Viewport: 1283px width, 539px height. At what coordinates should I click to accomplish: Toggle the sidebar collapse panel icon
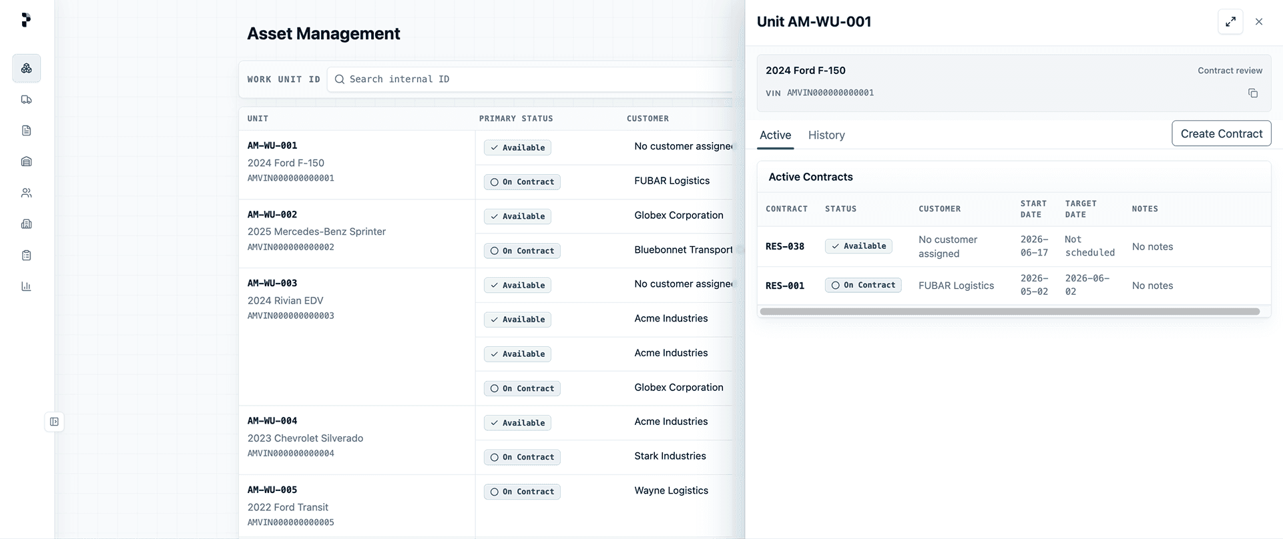[55, 422]
